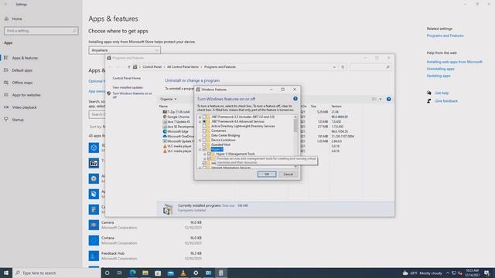Click Back arrow in Programs and Features window
Image resolution: width=495 pixels, height=278 pixels.
tap(110, 67)
